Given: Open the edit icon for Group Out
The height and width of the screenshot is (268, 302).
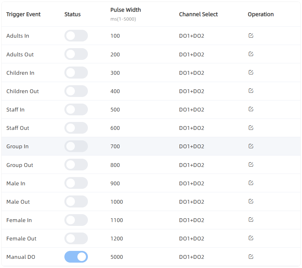Looking at the screenshot, I should (x=251, y=164).
